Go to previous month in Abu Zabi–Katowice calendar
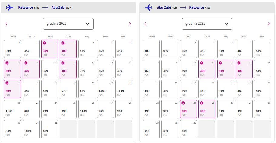The image size is (276, 143). click(x=145, y=24)
